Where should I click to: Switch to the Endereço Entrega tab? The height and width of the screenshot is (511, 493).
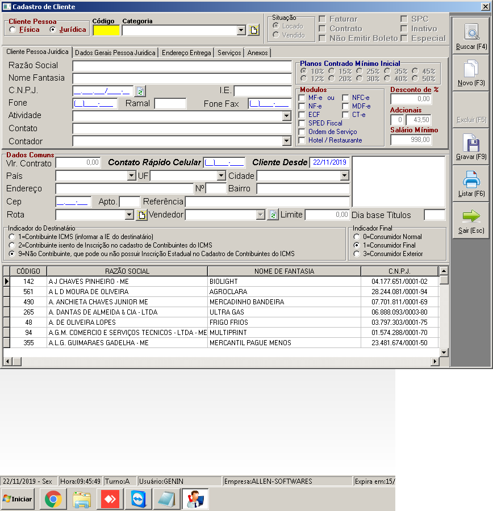coord(186,53)
